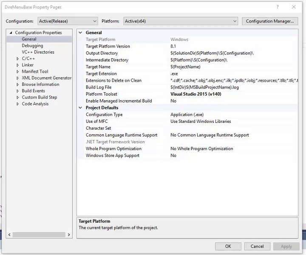The image size is (306, 255).
Task: Expand the Linker tree node
Action: tap(17, 65)
